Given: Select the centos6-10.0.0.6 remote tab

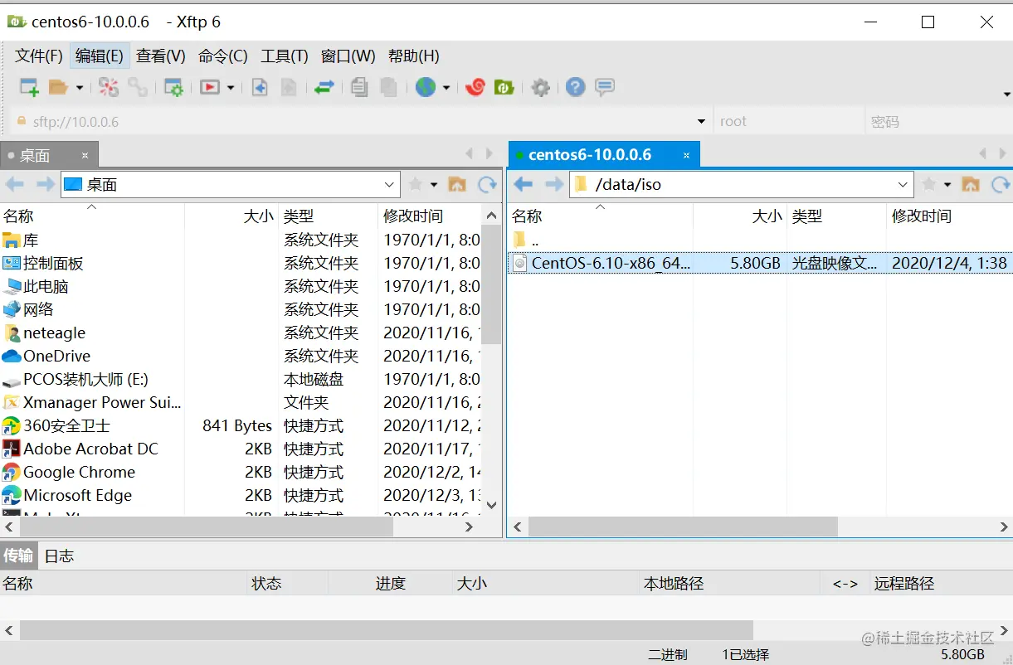Looking at the screenshot, I should [x=603, y=154].
